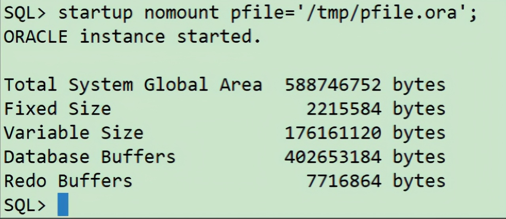The image size is (506, 219).
Task: Click "bytes" on the Database Buffers row
Action: point(419,157)
